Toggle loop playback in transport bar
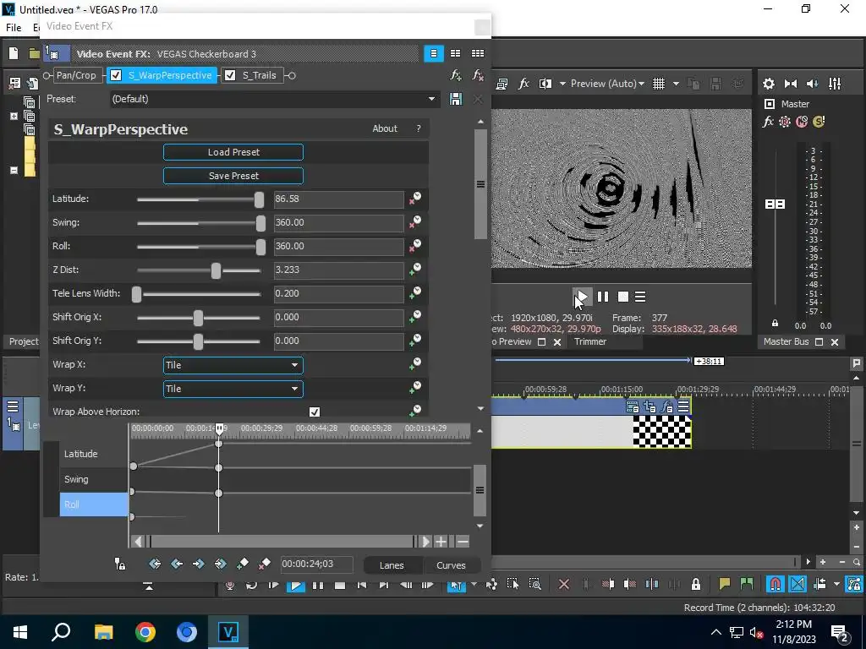The height and width of the screenshot is (649, 866). pos(251,585)
